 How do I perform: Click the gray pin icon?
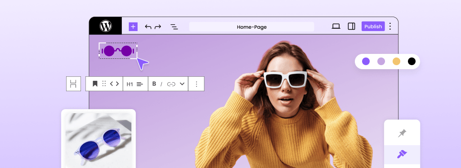point(402,133)
